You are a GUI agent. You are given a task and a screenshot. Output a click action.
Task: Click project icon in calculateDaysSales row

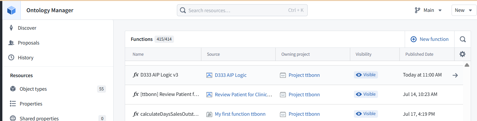(x=283, y=114)
